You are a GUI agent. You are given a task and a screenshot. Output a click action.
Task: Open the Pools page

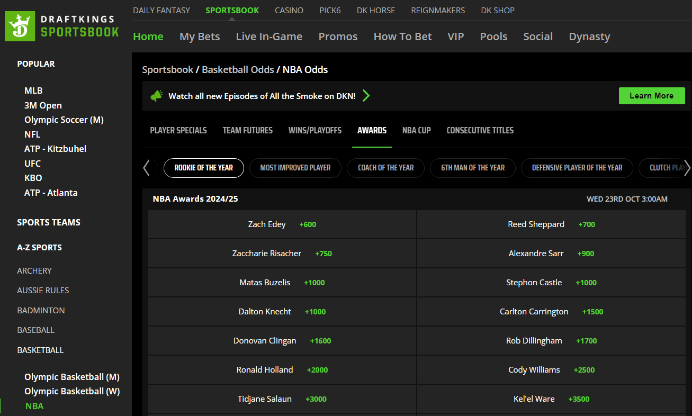pos(493,37)
